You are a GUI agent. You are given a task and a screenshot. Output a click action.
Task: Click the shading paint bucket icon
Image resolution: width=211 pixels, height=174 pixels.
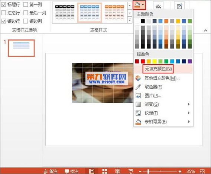137,5
